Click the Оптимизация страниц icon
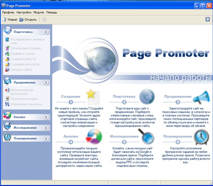Image resolution: width=213 pixels, height=186 pixels. [x=7, y=48]
